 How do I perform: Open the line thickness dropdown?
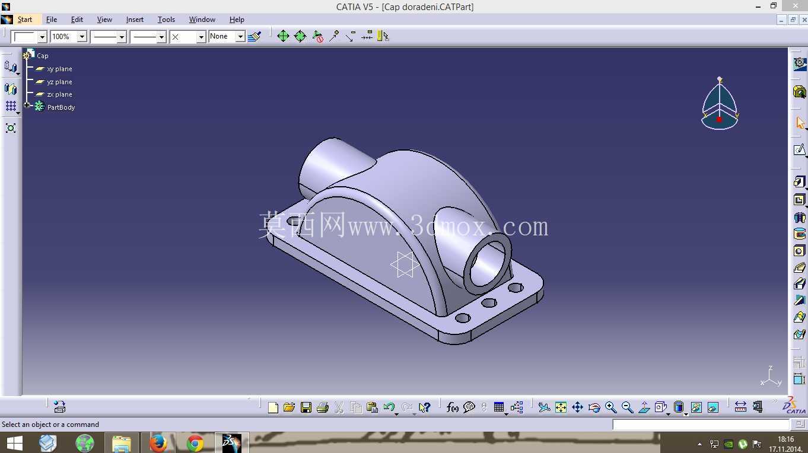pyautogui.click(x=122, y=37)
